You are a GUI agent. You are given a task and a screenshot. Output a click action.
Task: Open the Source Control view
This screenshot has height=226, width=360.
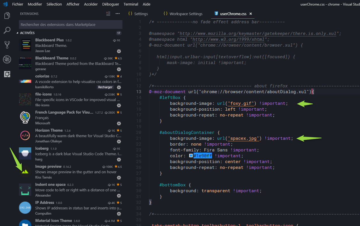(7, 45)
